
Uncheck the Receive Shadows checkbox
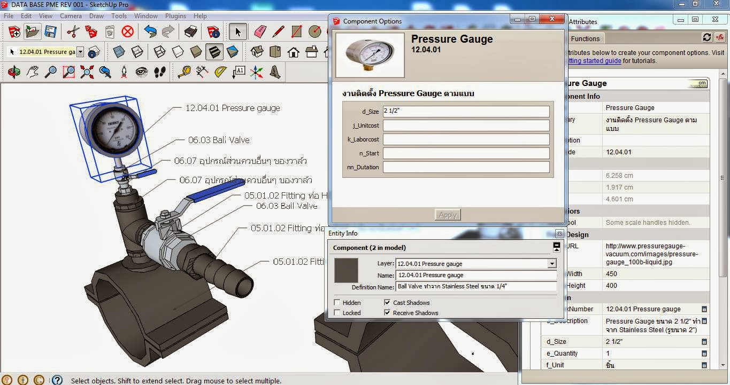[388, 313]
